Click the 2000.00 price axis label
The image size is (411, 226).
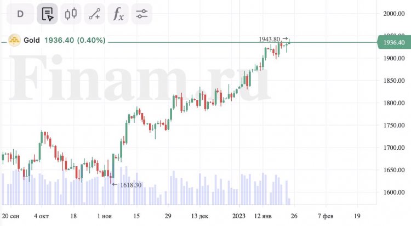(x=394, y=14)
